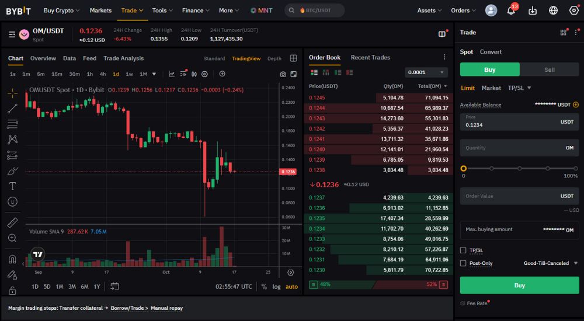Screen dimensions: 584x321
Task: Open the Trade Analysis tab
Action: 123,58
